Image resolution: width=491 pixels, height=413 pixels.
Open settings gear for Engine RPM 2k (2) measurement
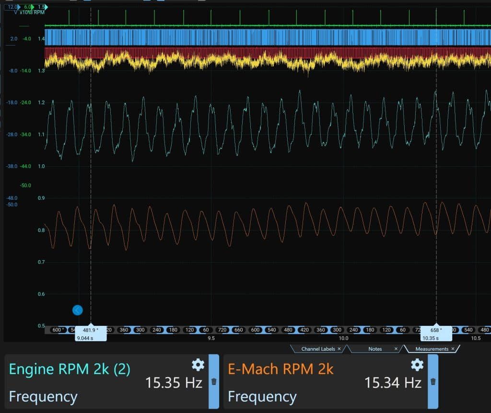click(x=198, y=365)
